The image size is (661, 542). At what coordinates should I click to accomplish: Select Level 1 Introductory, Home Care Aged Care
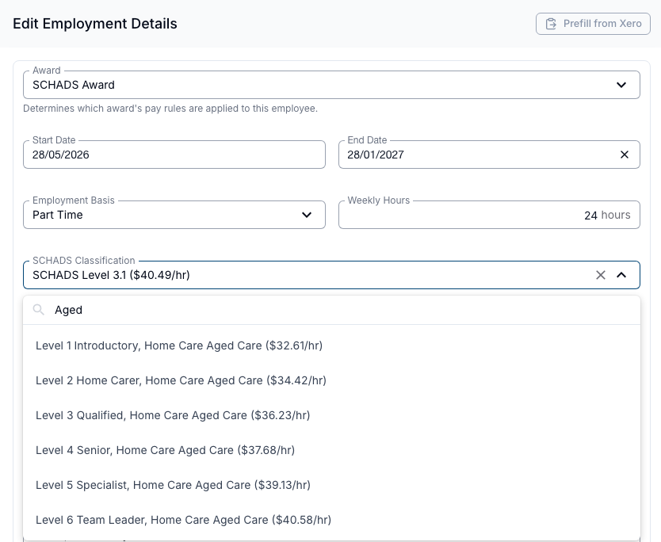331,345
